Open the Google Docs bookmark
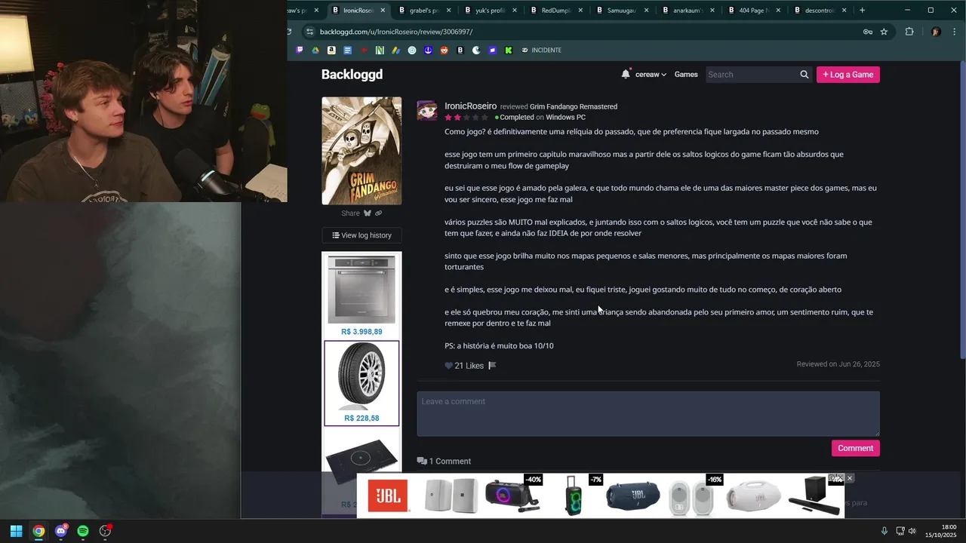 pyautogui.click(x=348, y=51)
